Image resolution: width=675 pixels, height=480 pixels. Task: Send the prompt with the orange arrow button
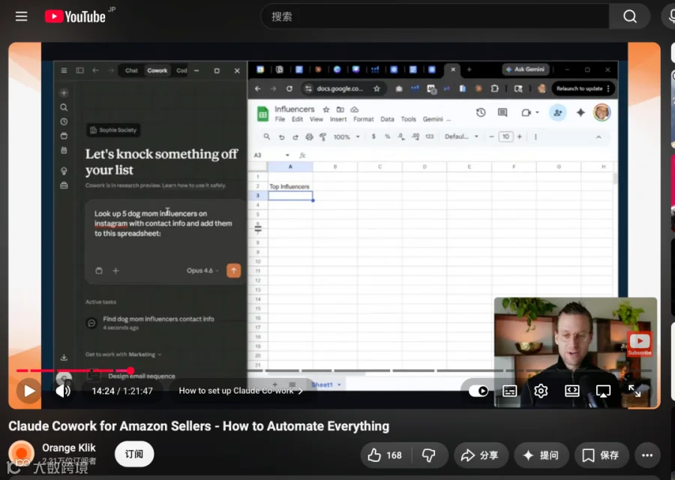[234, 270]
